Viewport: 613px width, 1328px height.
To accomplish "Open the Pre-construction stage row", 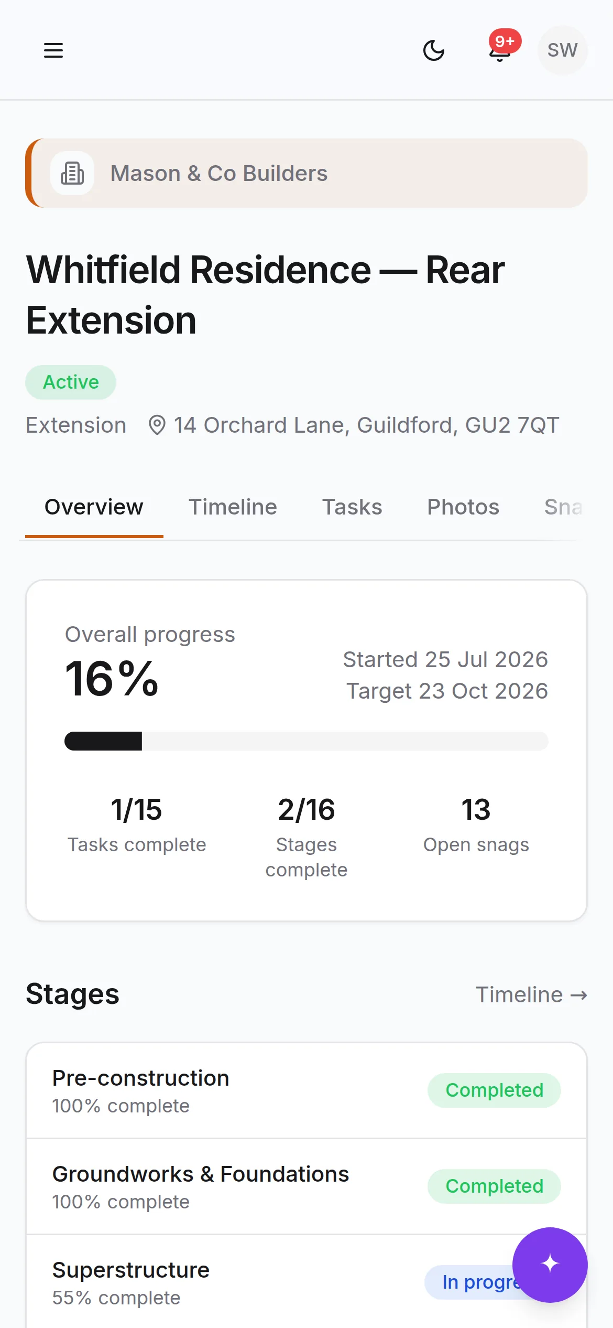I will pos(306,1090).
